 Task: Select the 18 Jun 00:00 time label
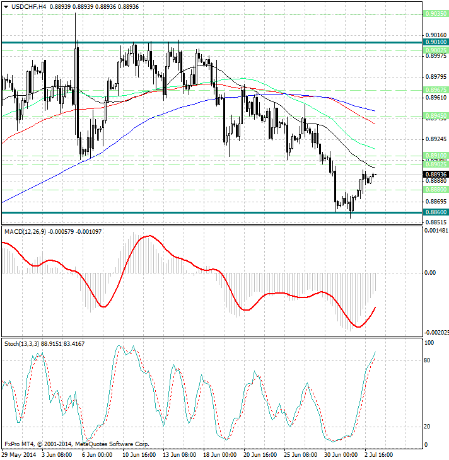coord(220,455)
